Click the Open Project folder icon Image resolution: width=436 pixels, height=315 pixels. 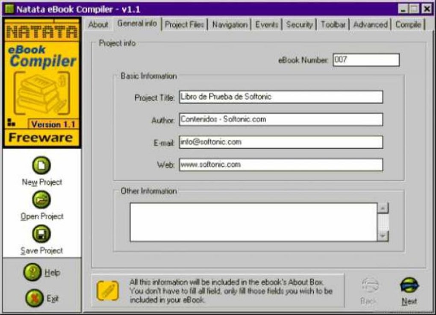[x=41, y=200]
